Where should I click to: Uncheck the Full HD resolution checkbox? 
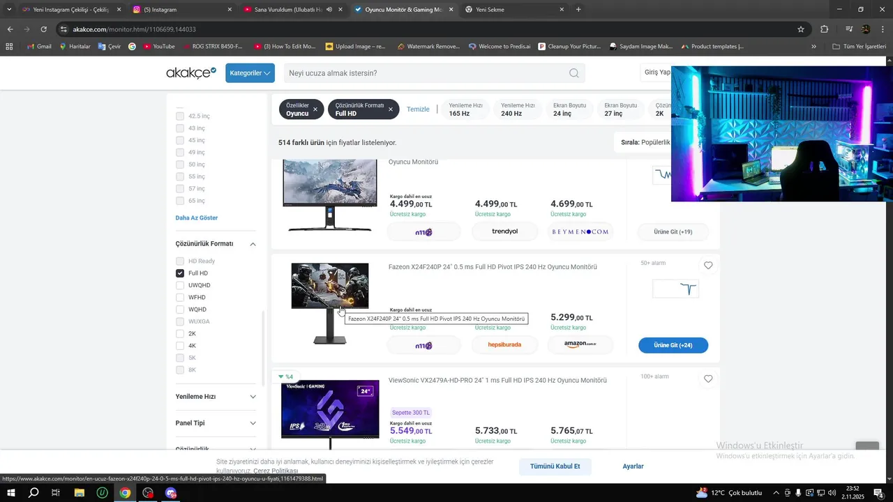click(180, 273)
